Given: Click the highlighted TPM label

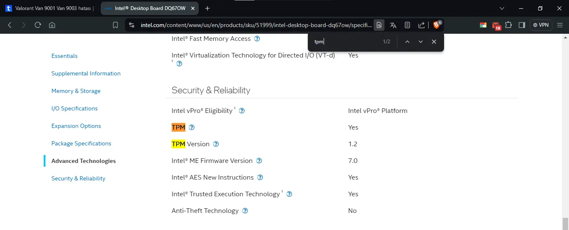Looking at the screenshot, I should coord(178,127).
